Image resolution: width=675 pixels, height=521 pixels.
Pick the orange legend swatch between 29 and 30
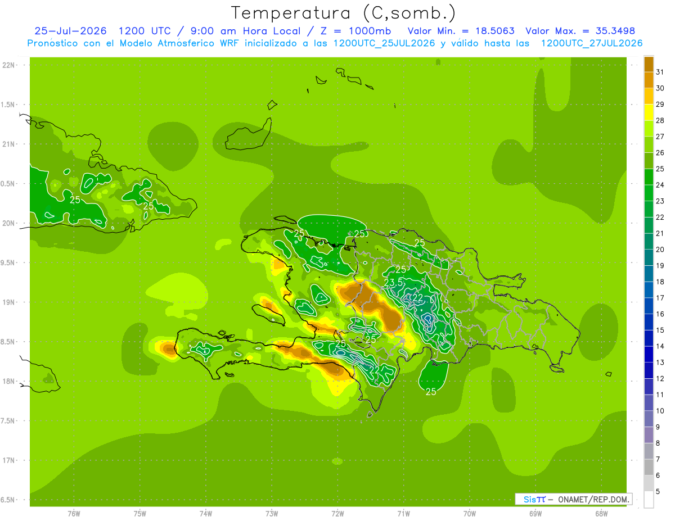tap(649, 97)
